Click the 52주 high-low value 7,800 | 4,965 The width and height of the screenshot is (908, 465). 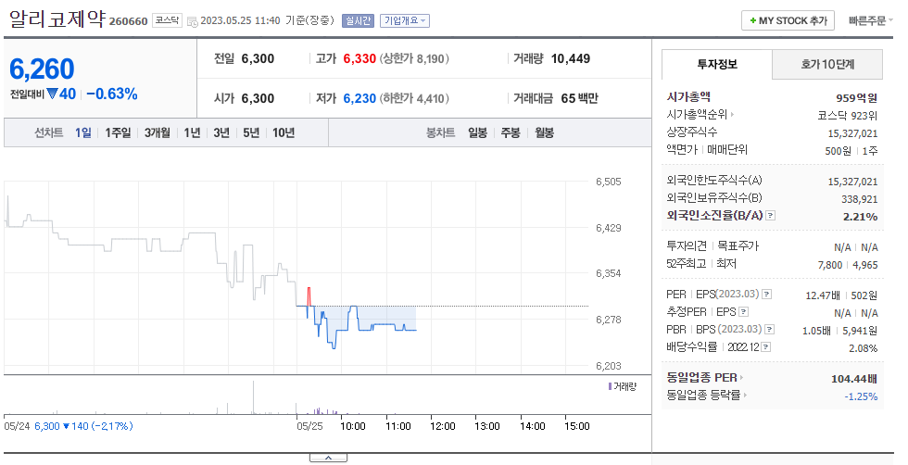click(848, 265)
